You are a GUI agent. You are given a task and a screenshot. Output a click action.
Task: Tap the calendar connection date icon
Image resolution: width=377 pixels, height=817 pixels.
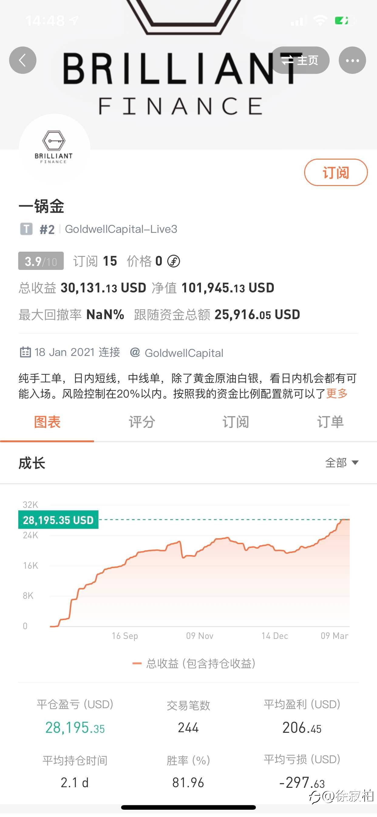tap(25, 352)
